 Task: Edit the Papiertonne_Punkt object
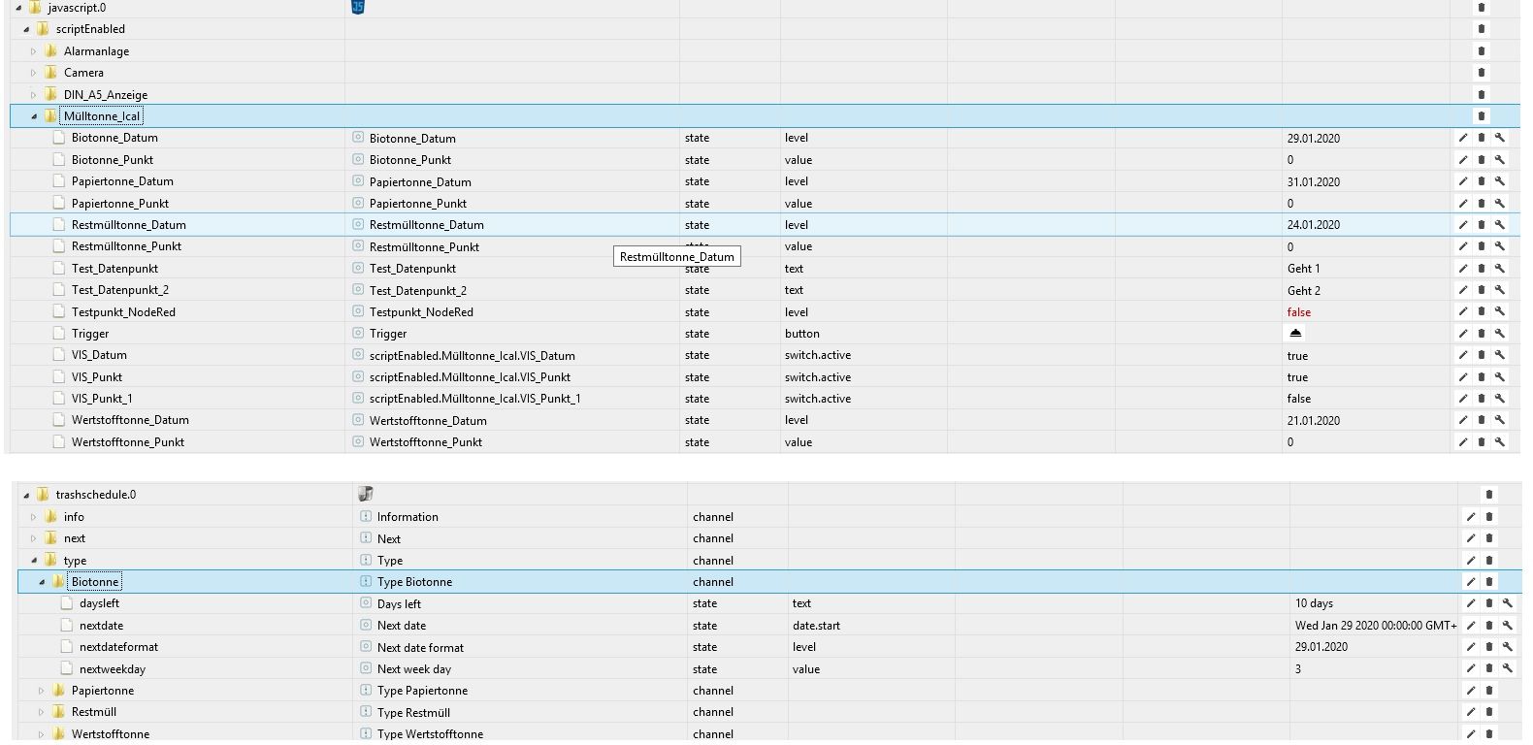coord(1463,203)
